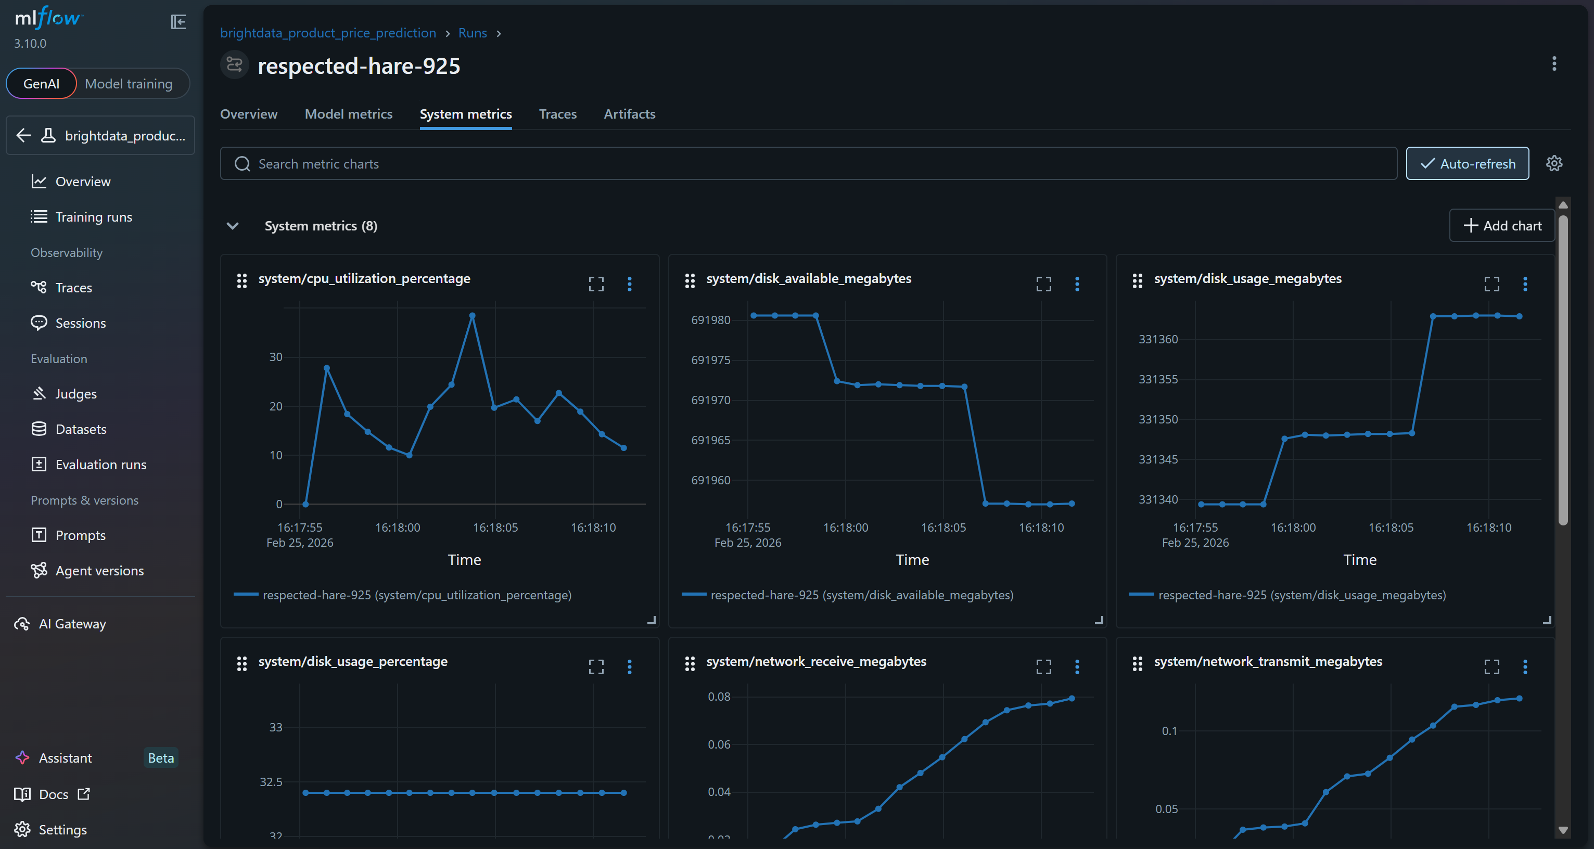Collapse the System metrics section

click(x=233, y=226)
